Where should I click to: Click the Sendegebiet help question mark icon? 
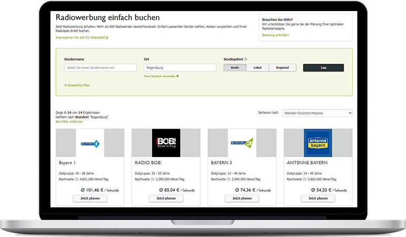tap(246, 59)
